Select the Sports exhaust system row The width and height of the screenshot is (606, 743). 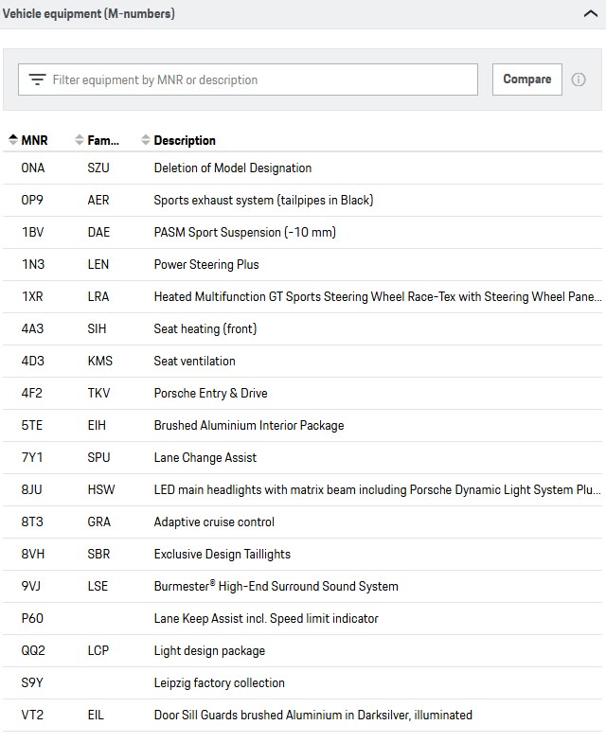(263, 200)
